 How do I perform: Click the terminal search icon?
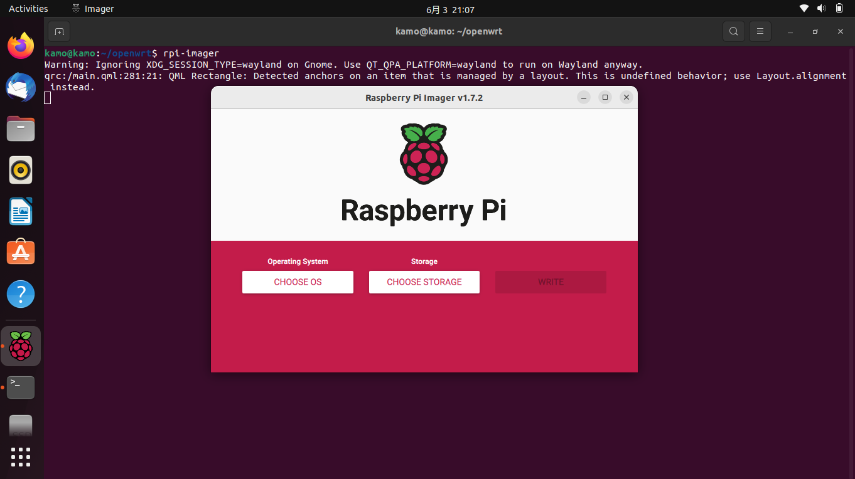point(734,31)
